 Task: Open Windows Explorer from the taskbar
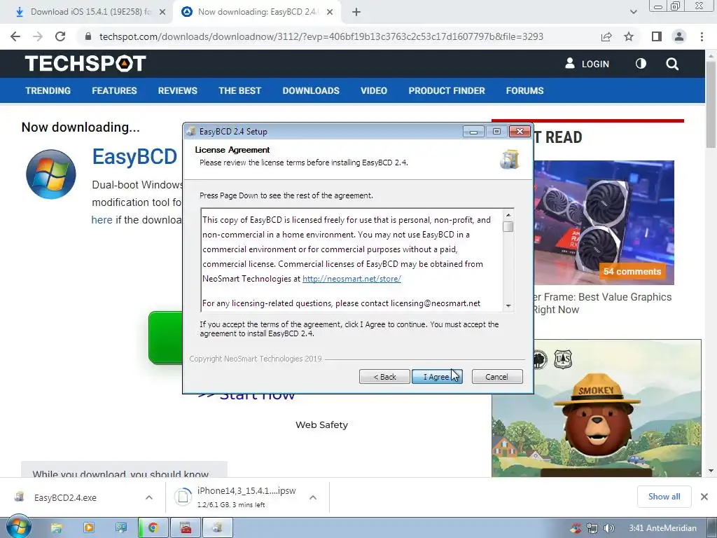click(x=56, y=528)
